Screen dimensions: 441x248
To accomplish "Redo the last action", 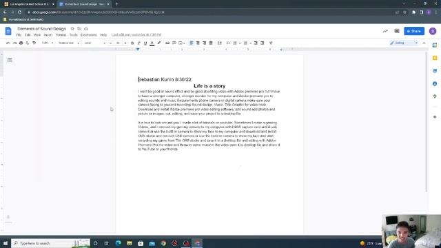I will 14,43.
